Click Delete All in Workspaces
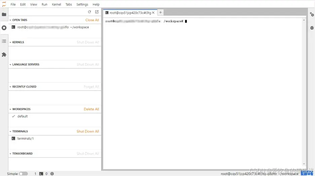 point(91,109)
